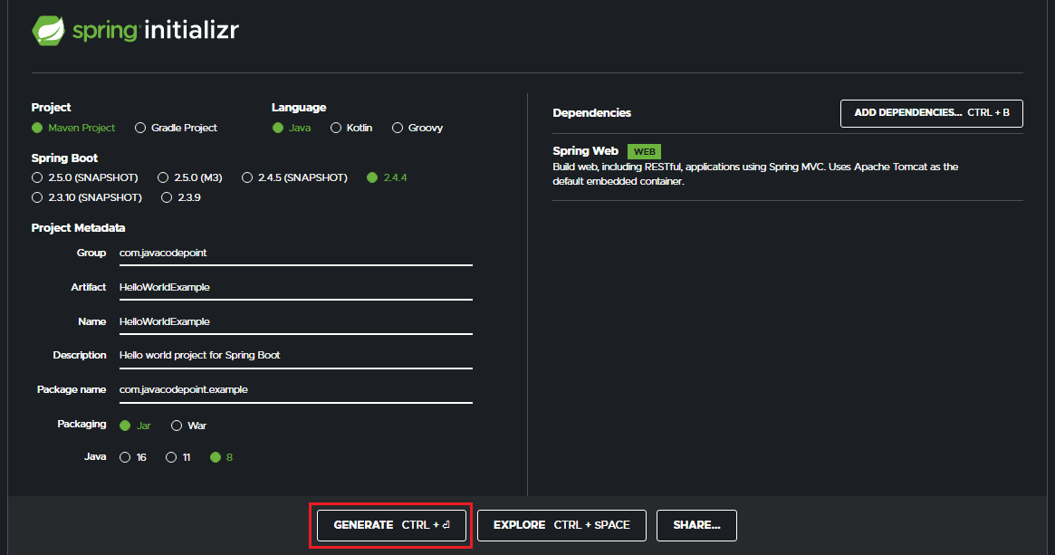Focus the Package name input field
The width and height of the screenshot is (1055, 555).
(x=296, y=389)
